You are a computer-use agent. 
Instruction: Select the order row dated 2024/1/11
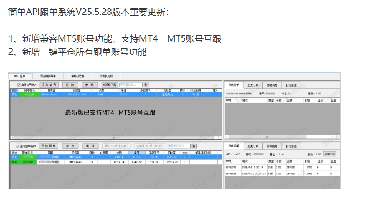[x=282, y=174]
